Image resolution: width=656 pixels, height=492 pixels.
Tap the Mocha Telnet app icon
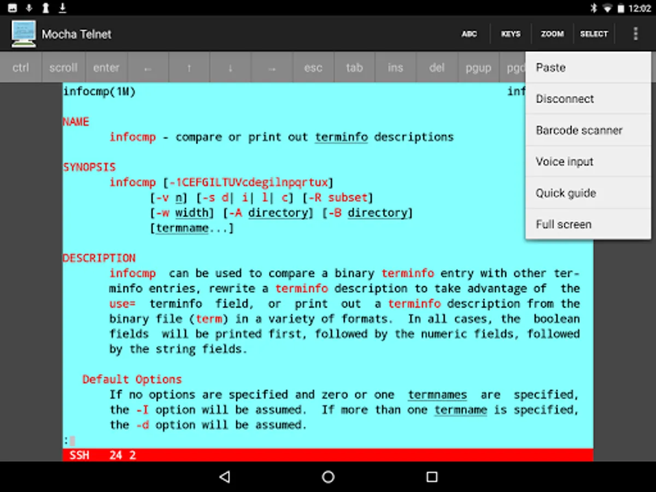tap(24, 34)
